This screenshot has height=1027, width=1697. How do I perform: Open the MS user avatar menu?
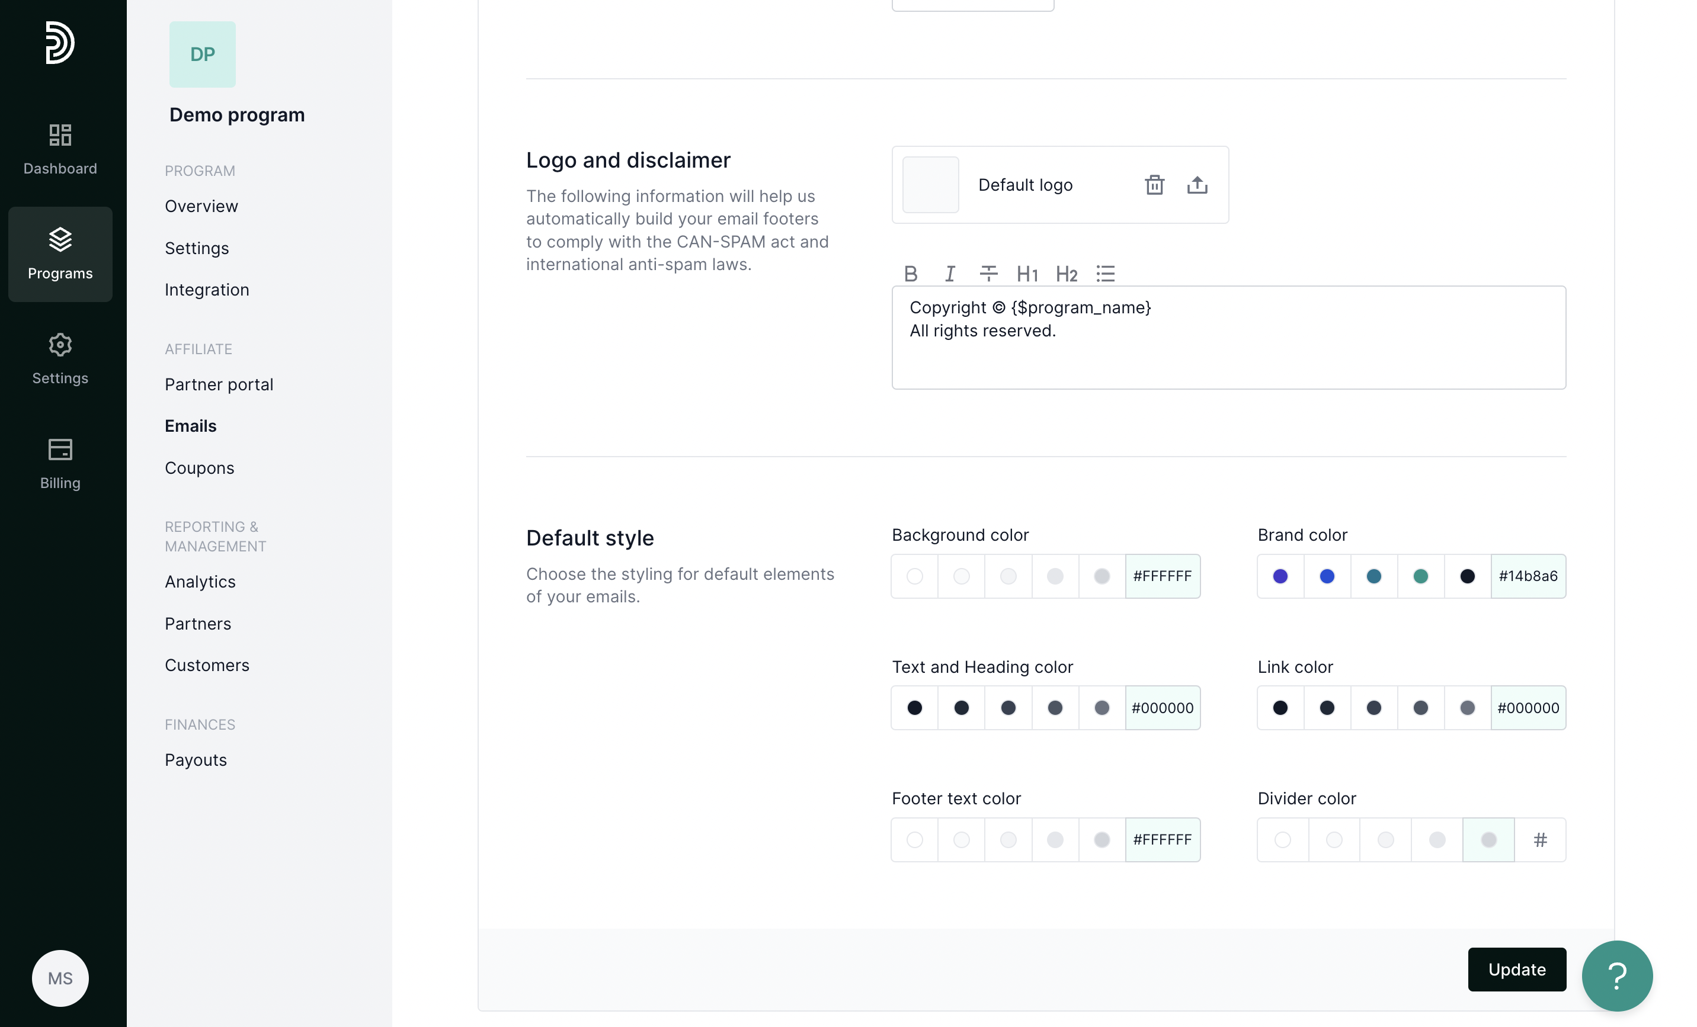pyautogui.click(x=60, y=978)
